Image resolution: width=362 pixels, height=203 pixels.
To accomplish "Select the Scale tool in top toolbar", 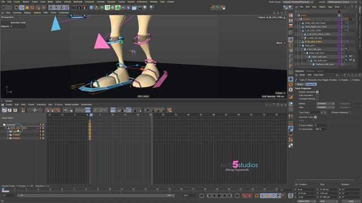I will tap(27, 7).
